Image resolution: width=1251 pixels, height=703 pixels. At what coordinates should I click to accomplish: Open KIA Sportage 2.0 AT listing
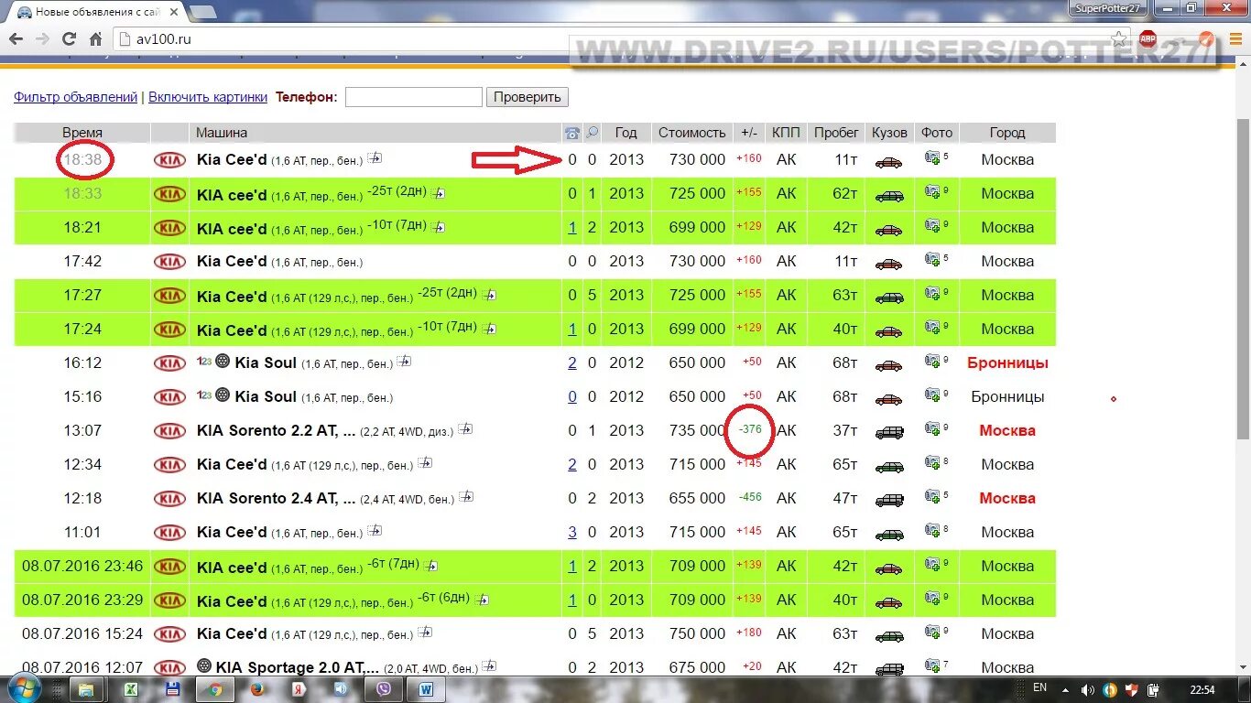click(x=298, y=667)
